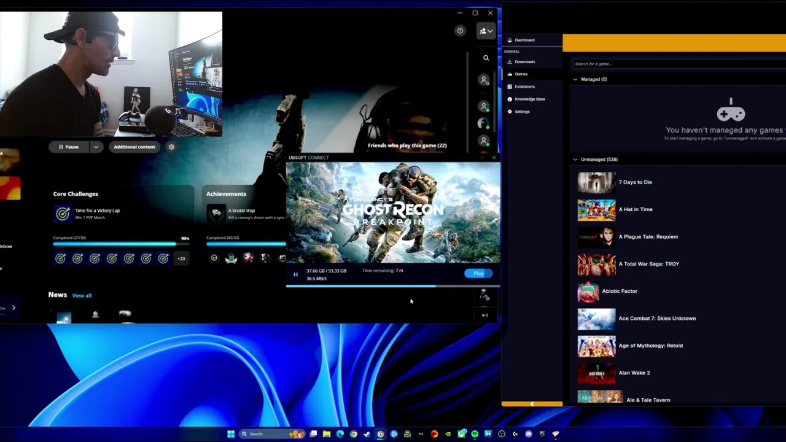Open game settings gear next to Additional content
The image size is (786, 442).
coord(171,147)
